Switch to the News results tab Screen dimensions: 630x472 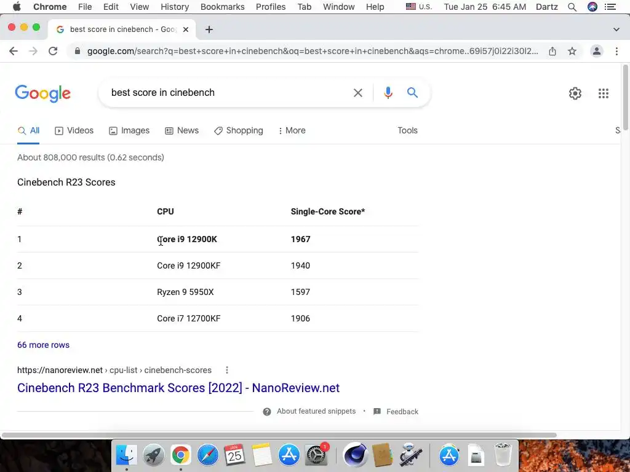(181, 130)
